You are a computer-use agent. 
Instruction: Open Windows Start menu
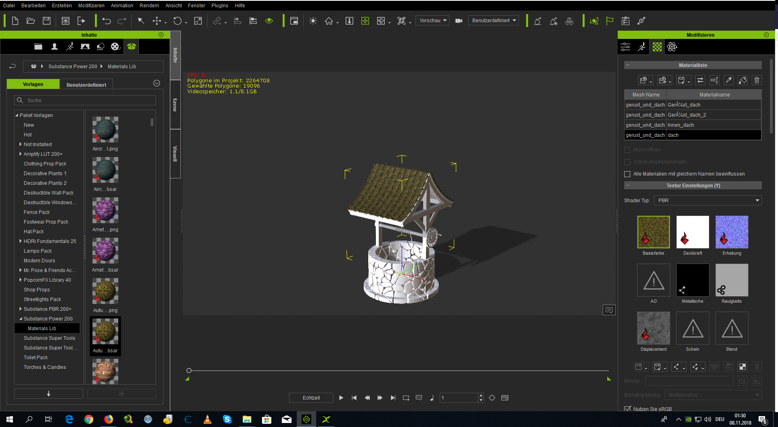point(10,419)
